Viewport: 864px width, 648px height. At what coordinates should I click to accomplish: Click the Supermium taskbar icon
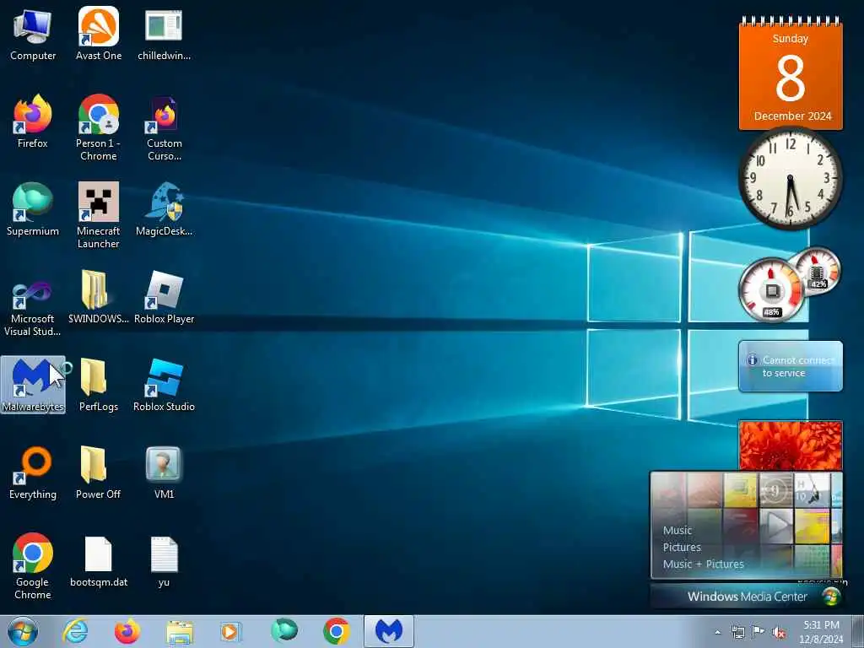pyautogui.click(x=283, y=631)
